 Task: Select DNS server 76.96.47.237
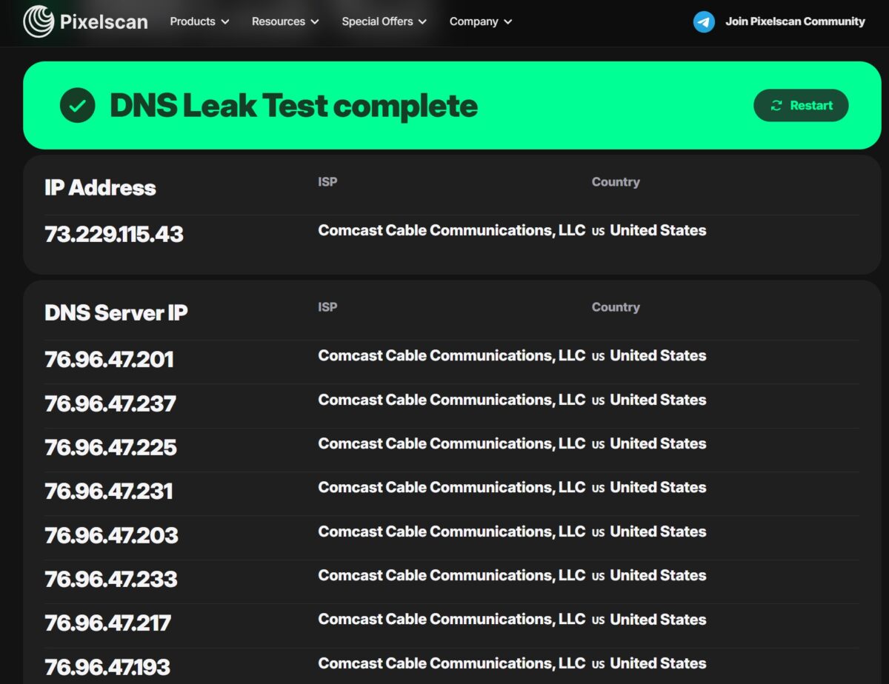110,403
